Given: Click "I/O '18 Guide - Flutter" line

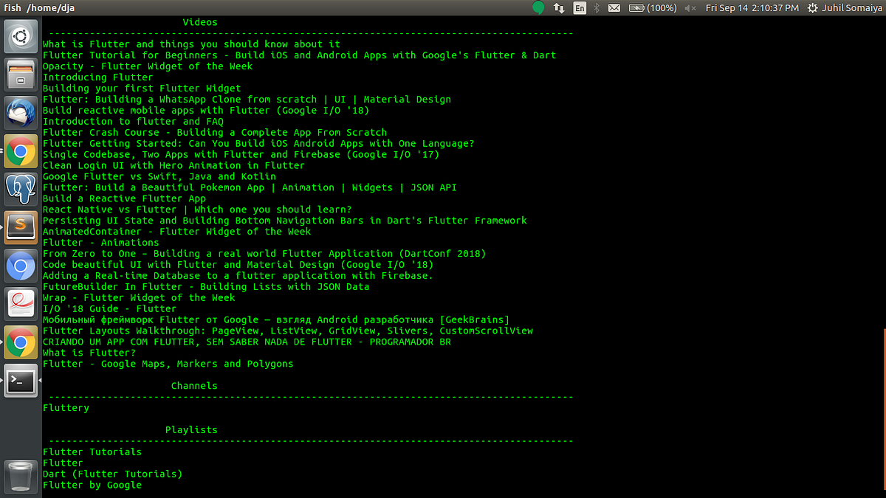Looking at the screenshot, I should 110,309.
